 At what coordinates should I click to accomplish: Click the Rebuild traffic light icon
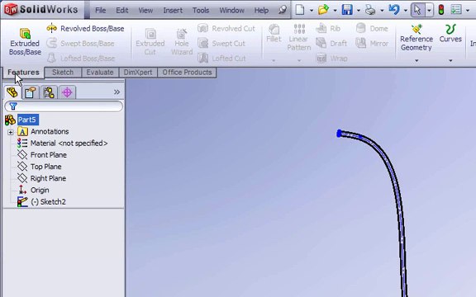click(x=441, y=10)
